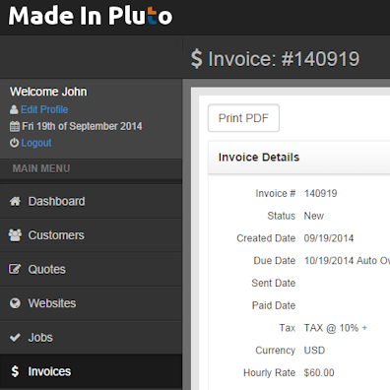Click the Tax field label
Screen dimensions: 390x390
(x=288, y=328)
